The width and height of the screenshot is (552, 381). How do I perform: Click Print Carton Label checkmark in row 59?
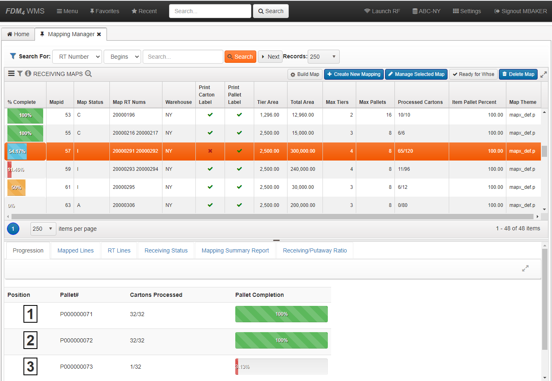click(x=210, y=169)
